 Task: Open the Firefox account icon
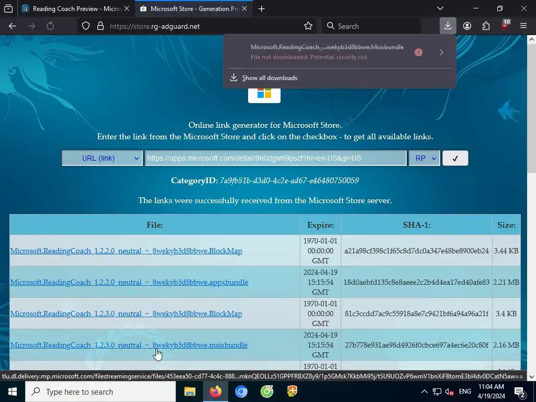coord(467,26)
